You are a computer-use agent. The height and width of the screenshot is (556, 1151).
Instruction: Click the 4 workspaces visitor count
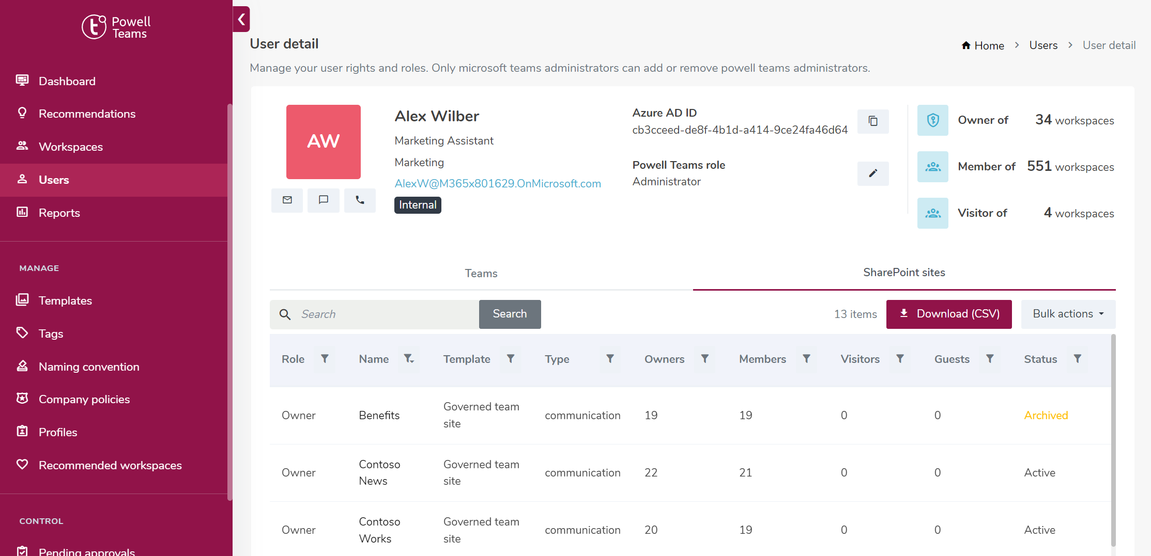coord(1079,213)
